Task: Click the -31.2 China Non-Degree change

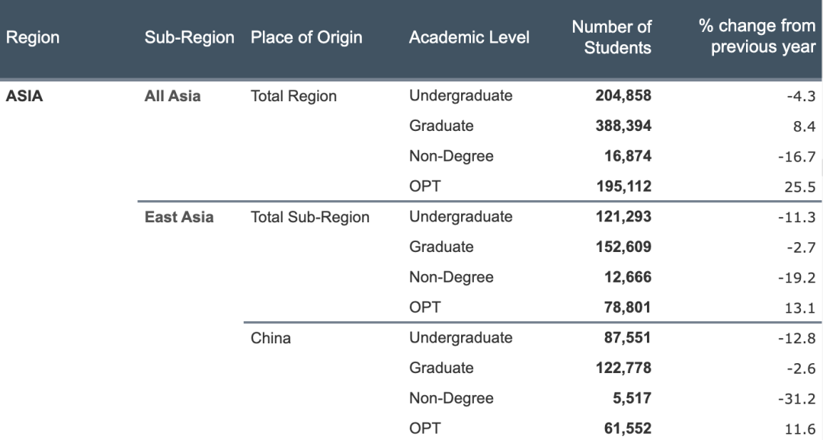Action: point(797,399)
